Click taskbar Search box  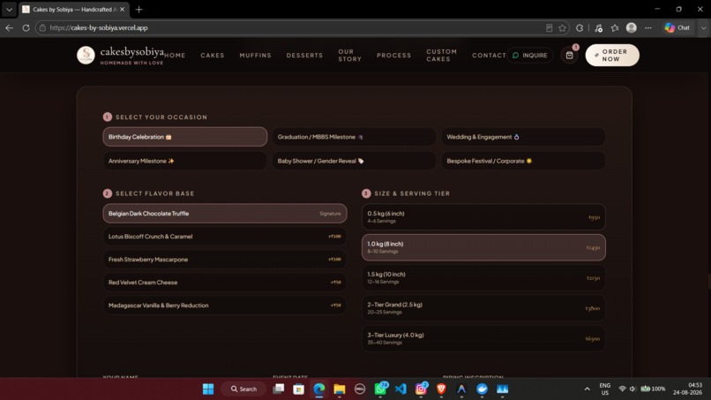244,389
